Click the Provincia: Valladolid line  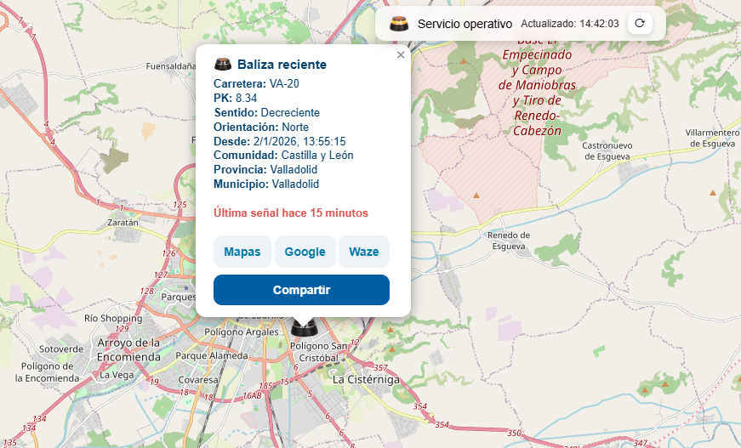coord(265,169)
